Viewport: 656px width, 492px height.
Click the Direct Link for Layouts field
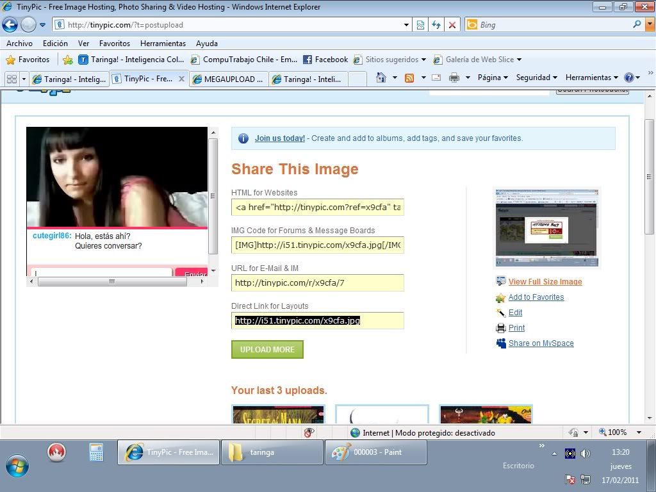tap(318, 320)
